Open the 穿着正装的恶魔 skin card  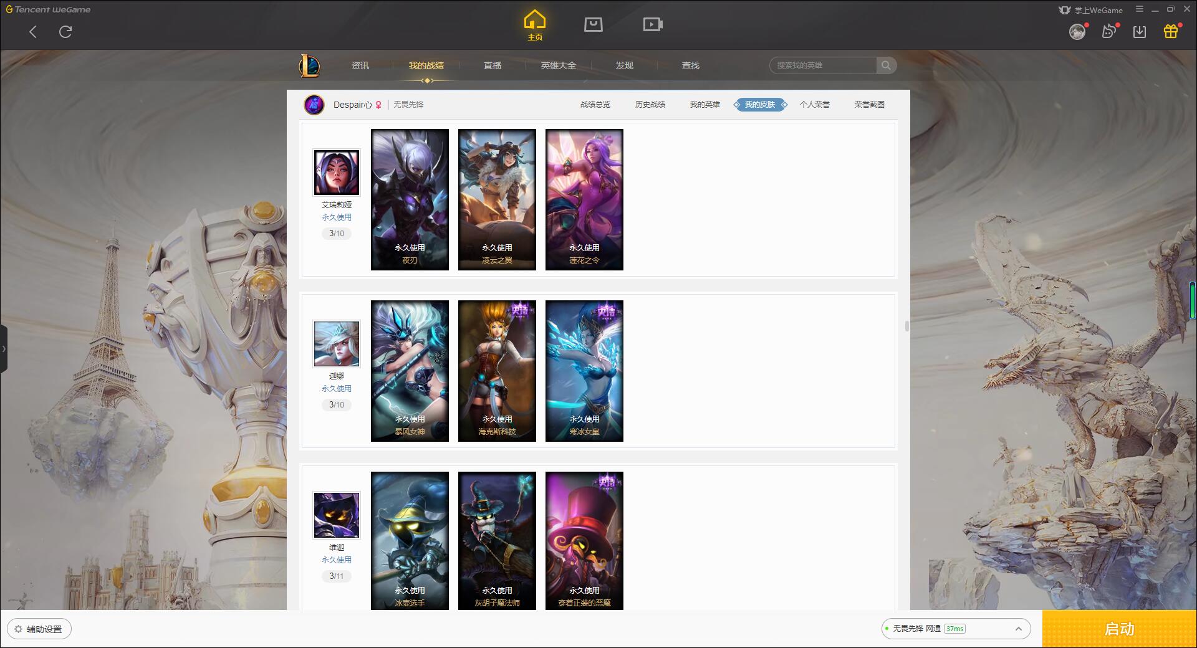[584, 541]
